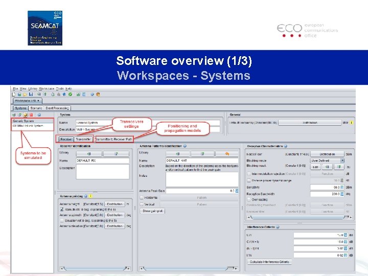368x276 pixels.
Task: Click the yellow round icon above systems list
Action: [26, 115]
